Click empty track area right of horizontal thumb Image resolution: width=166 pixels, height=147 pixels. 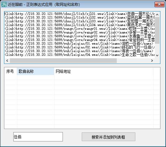(x=133, y=60)
